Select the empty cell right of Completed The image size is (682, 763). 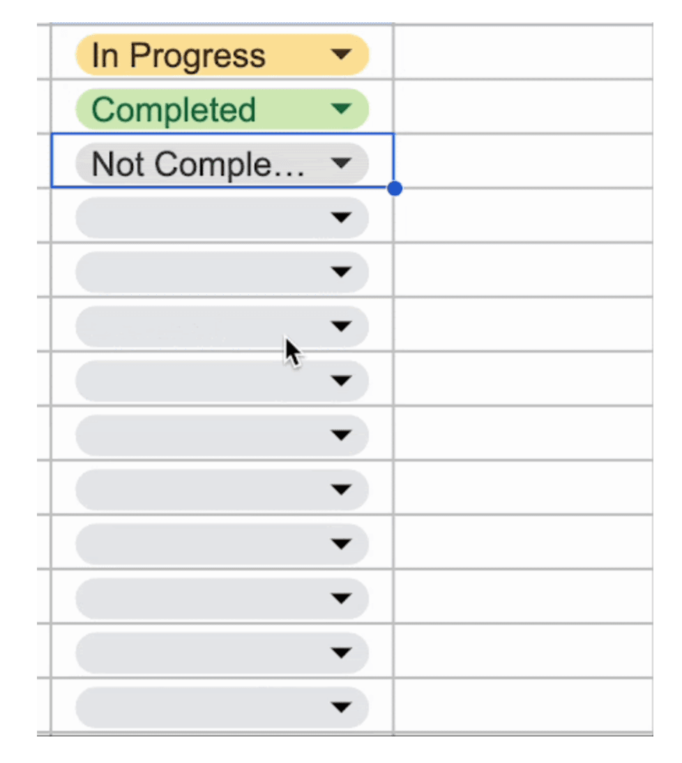523,107
